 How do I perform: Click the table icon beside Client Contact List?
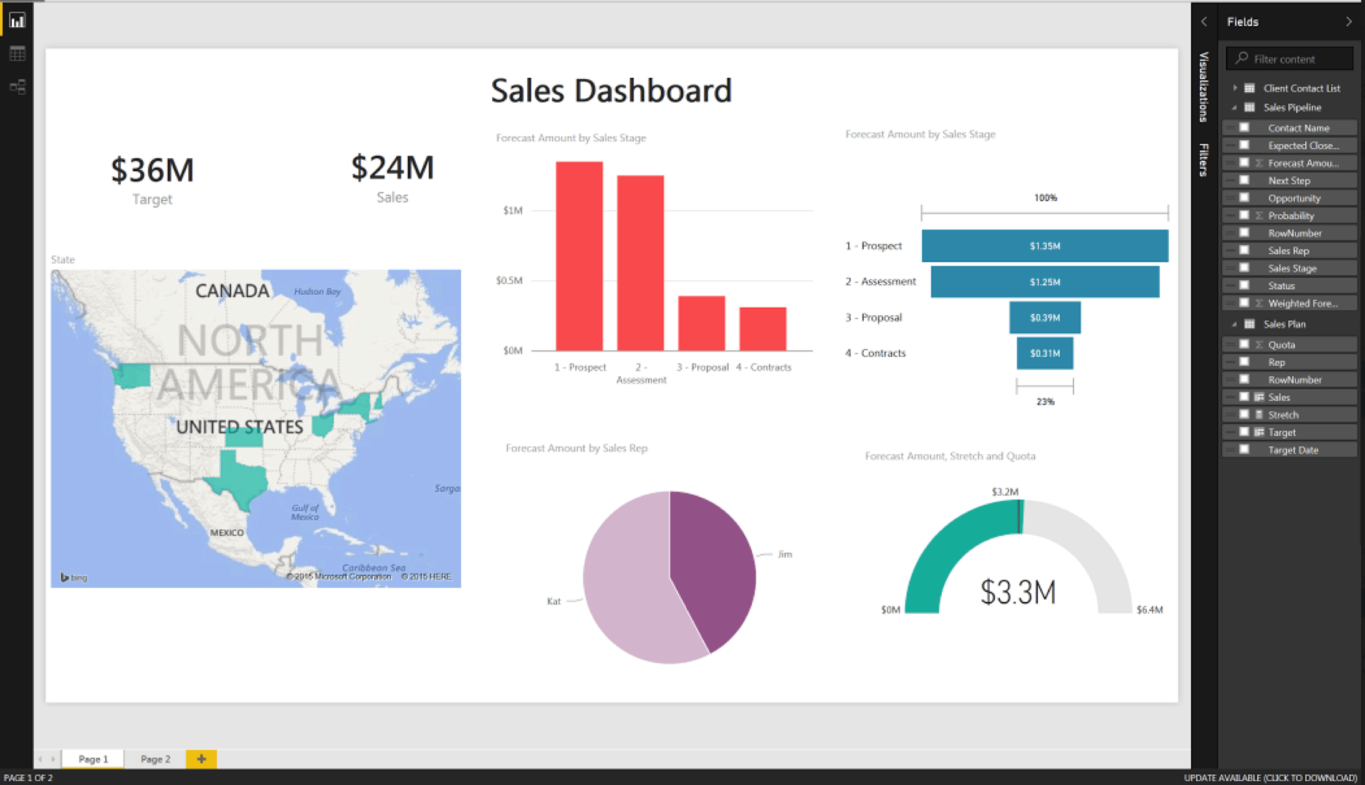[1249, 88]
